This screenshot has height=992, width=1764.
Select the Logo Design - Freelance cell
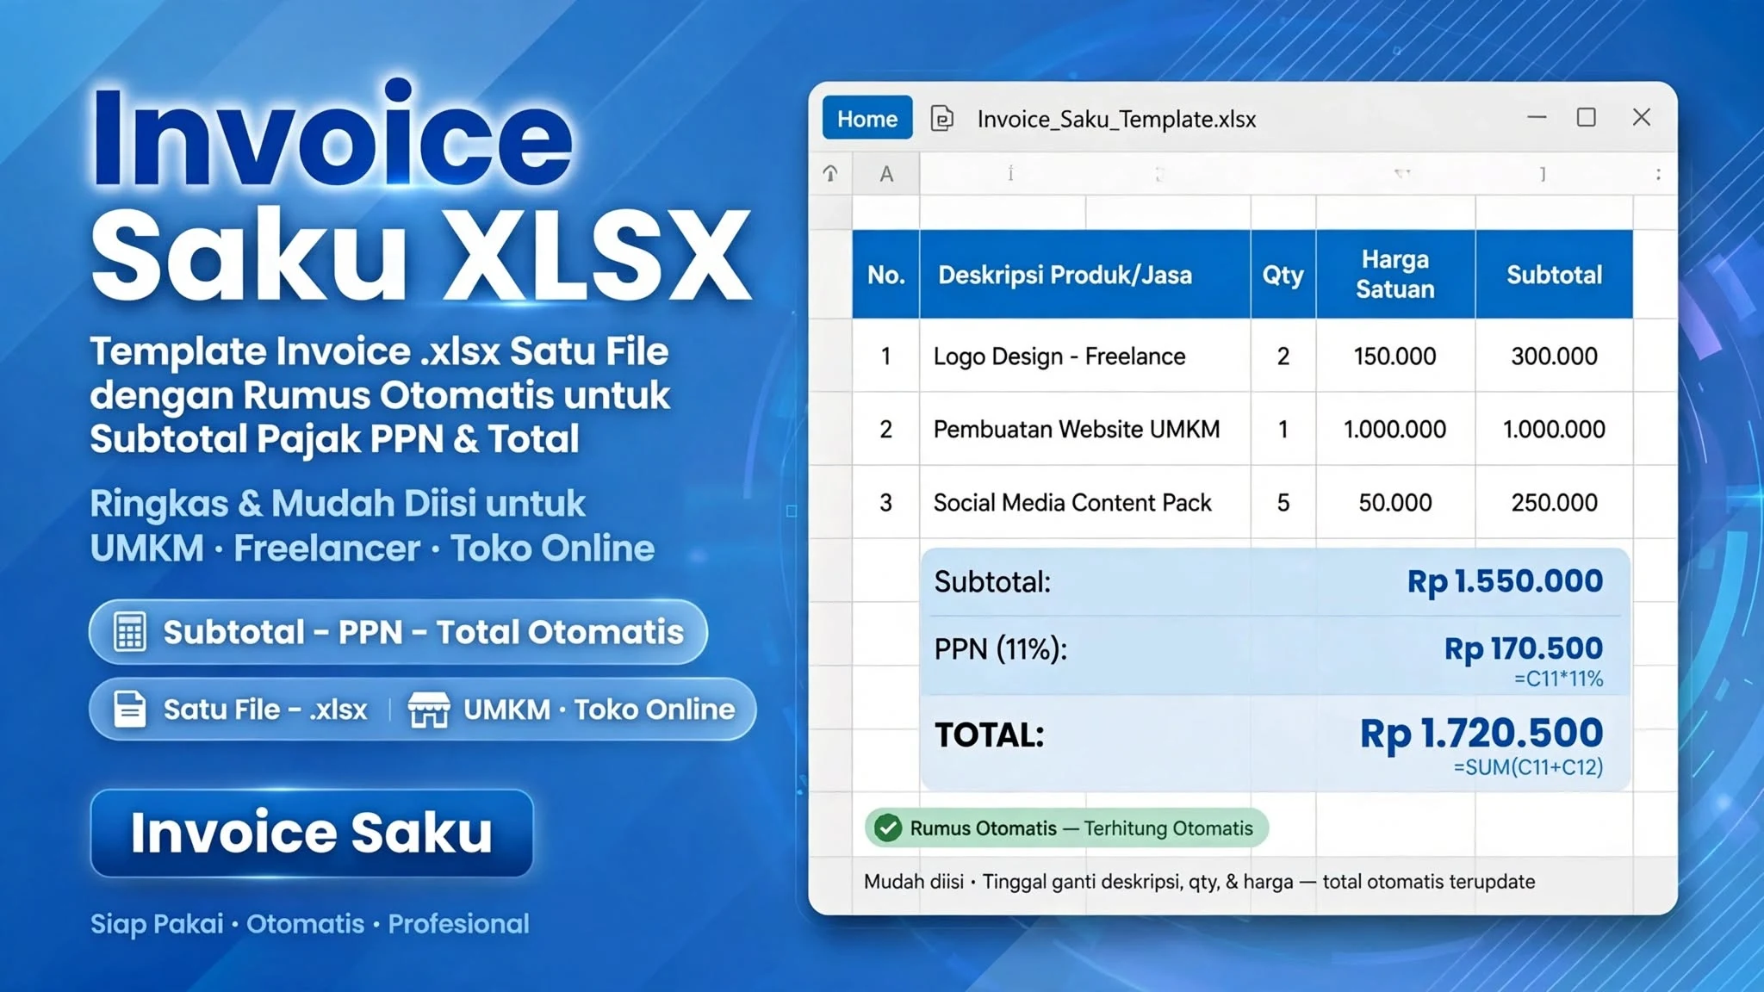point(1084,356)
